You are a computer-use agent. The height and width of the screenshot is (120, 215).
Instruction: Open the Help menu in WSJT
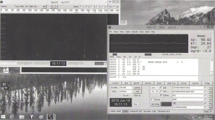(153, 32)
